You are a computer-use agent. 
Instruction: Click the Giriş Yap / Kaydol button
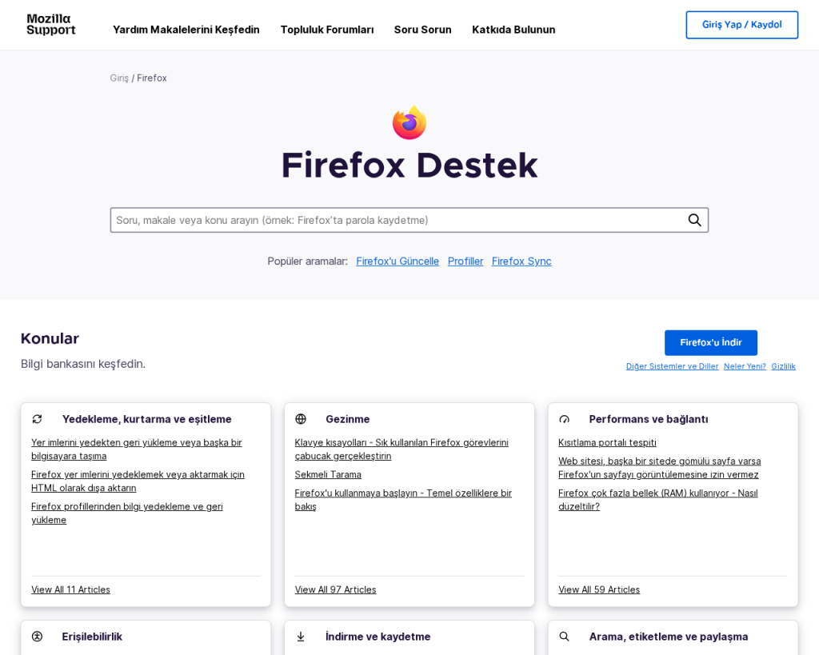741,25
